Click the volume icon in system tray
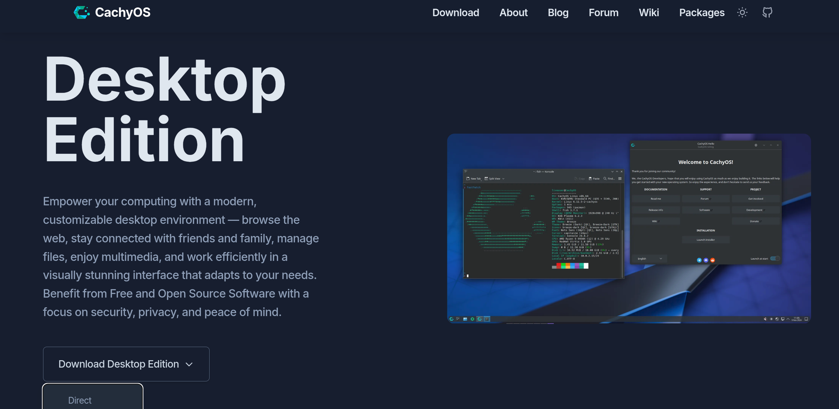 tap(765, 319)
